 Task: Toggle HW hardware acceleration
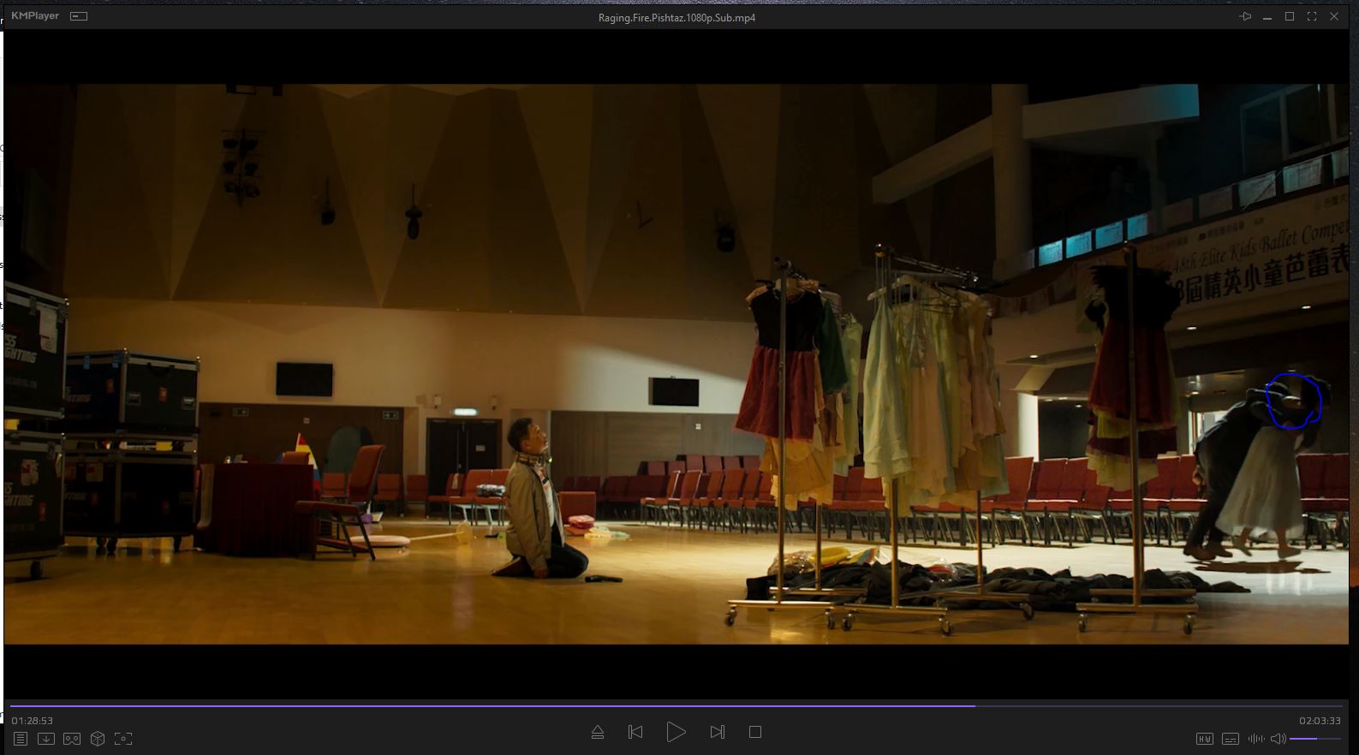coord(1204,739)
